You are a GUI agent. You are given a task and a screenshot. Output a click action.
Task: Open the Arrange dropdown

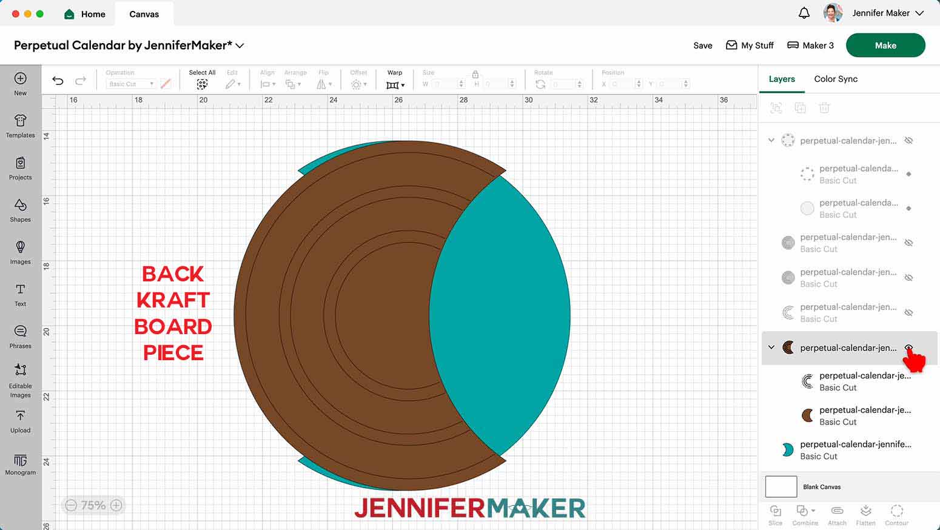tap(293, 84)
